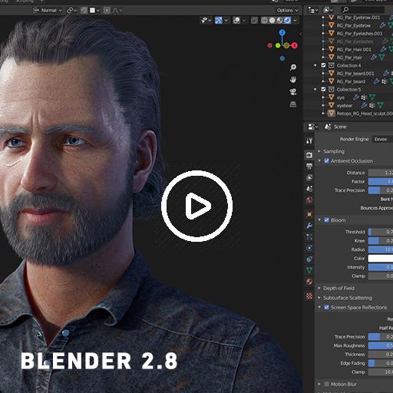Open the Modifiers wrench tab
The height and width of the screenshot is (393, 393).
point(309,226)
